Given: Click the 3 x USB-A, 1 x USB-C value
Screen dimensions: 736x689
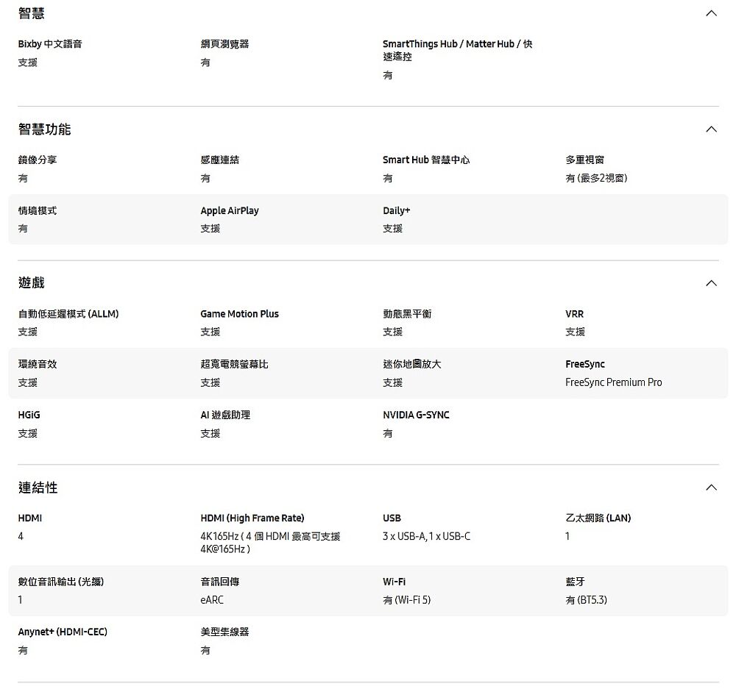Looking at the screenshot, I should pyautogui.click(x=426, y=536).
